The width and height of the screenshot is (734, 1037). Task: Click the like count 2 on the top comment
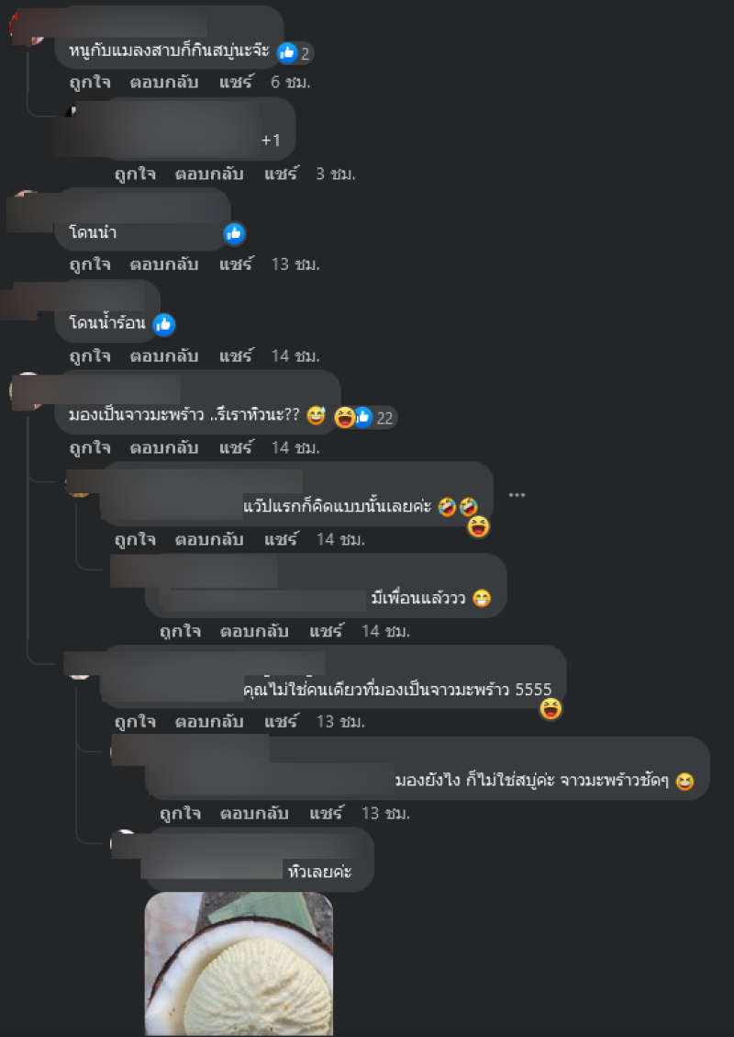306,53
